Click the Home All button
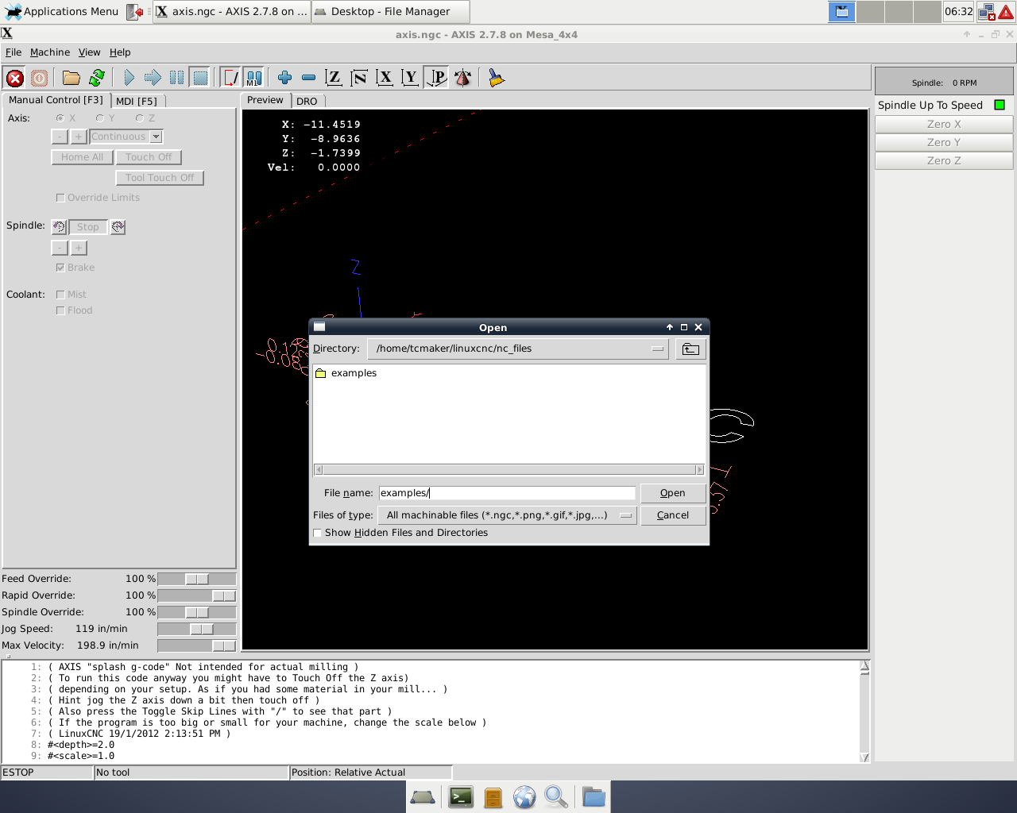This screenshot has height=813, width=1017. (83, 157)
